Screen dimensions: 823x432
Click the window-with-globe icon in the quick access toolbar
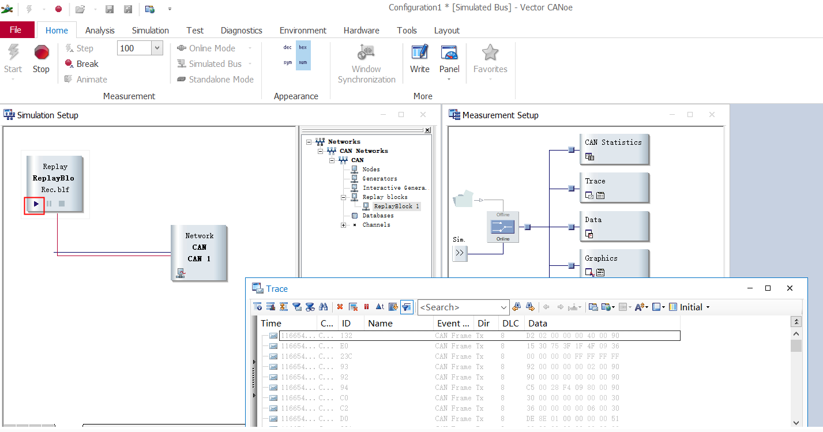[x=150, y=9]
